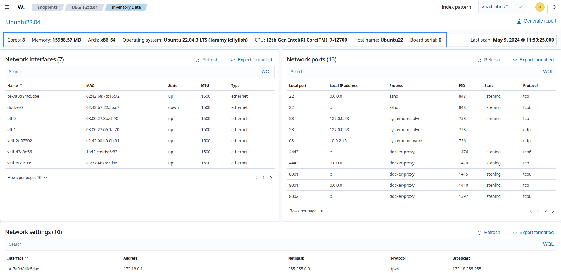The width and height of the screenshot is (561, 273).
Task: Click refresh icon in Network settings panel
Action: click(479, 233)
